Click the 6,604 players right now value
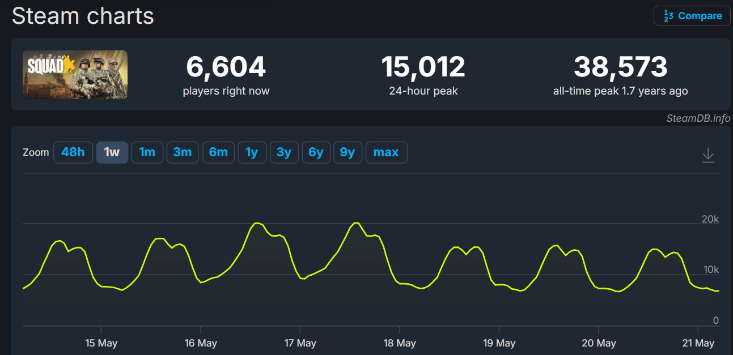This screenshot has width=733, height=355. click(226, 67)
